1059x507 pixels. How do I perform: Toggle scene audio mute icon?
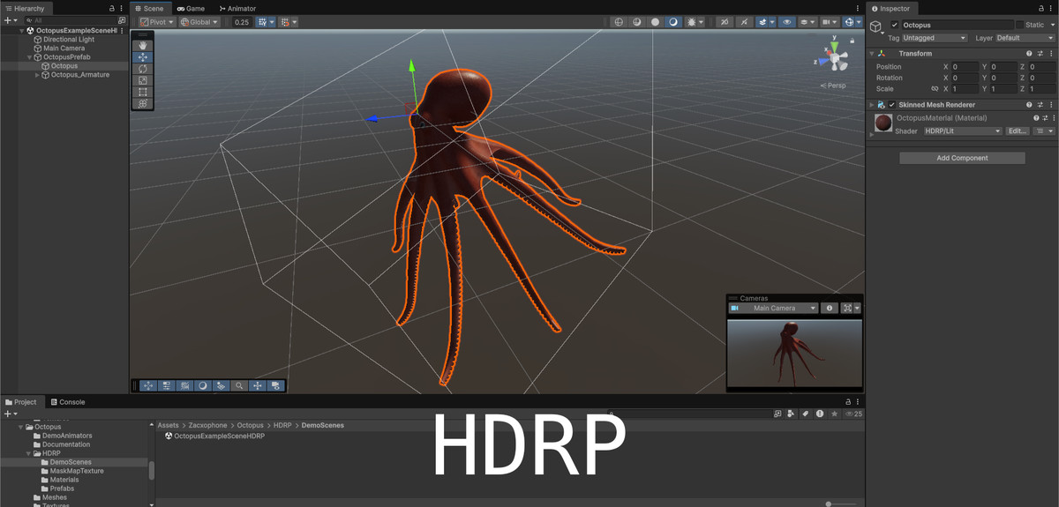pyautogui.click(x=743, y=22)
